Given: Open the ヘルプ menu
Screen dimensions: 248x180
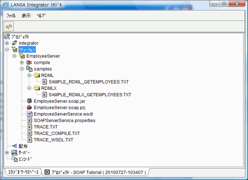Looking at the screenshot, I should tap(41, 16).
